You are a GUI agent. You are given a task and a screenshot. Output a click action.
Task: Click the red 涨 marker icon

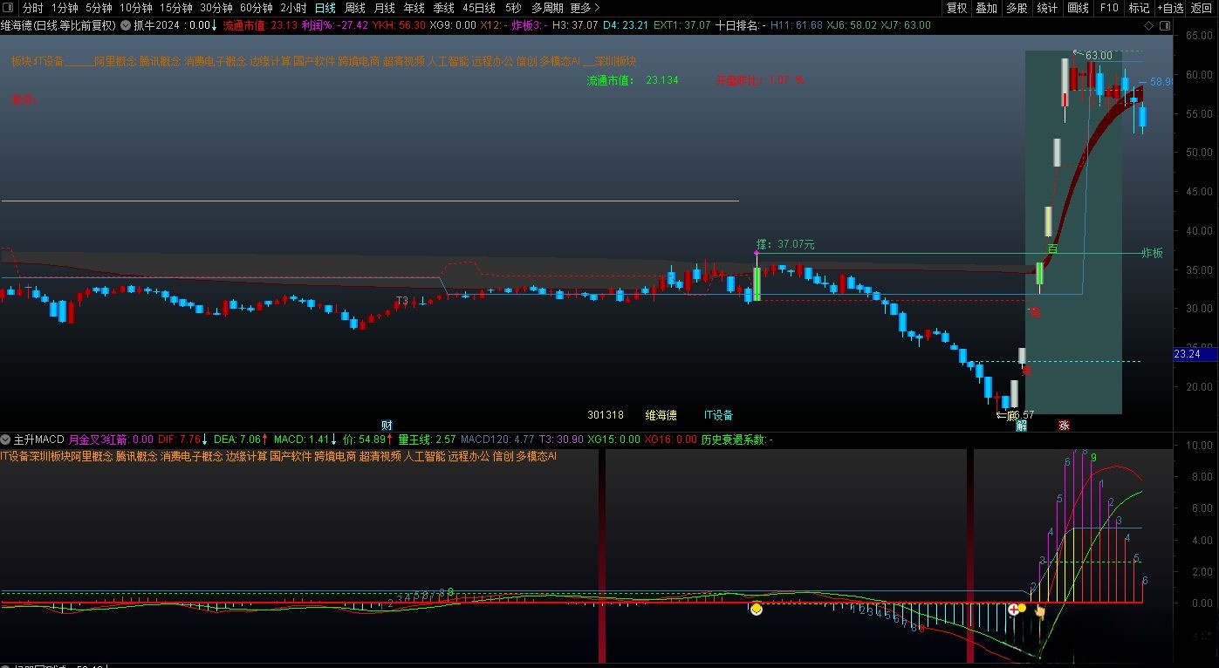1064,426
